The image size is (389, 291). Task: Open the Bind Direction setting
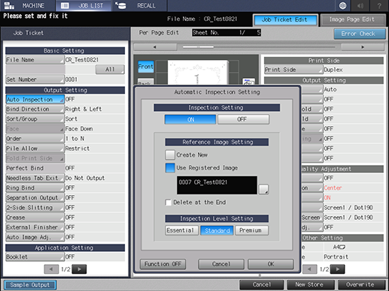click(35, 109)
